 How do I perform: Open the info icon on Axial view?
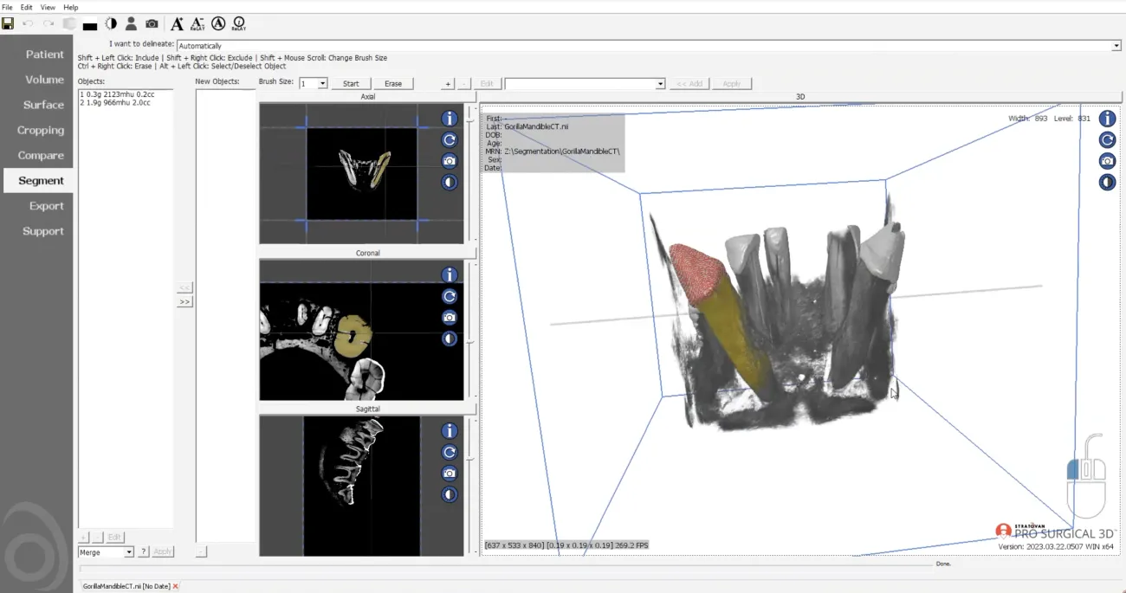pyautogui.click(x=449, y=119)
